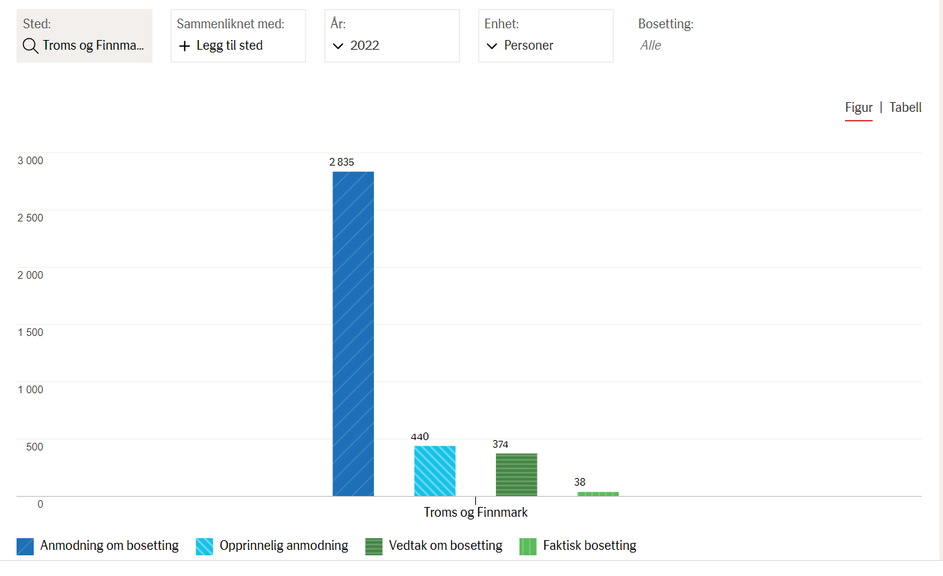Click the light blue striped legend swatch
Image resolution: width=943 pixels, height=576 pixels.
(x=205, y=546)
